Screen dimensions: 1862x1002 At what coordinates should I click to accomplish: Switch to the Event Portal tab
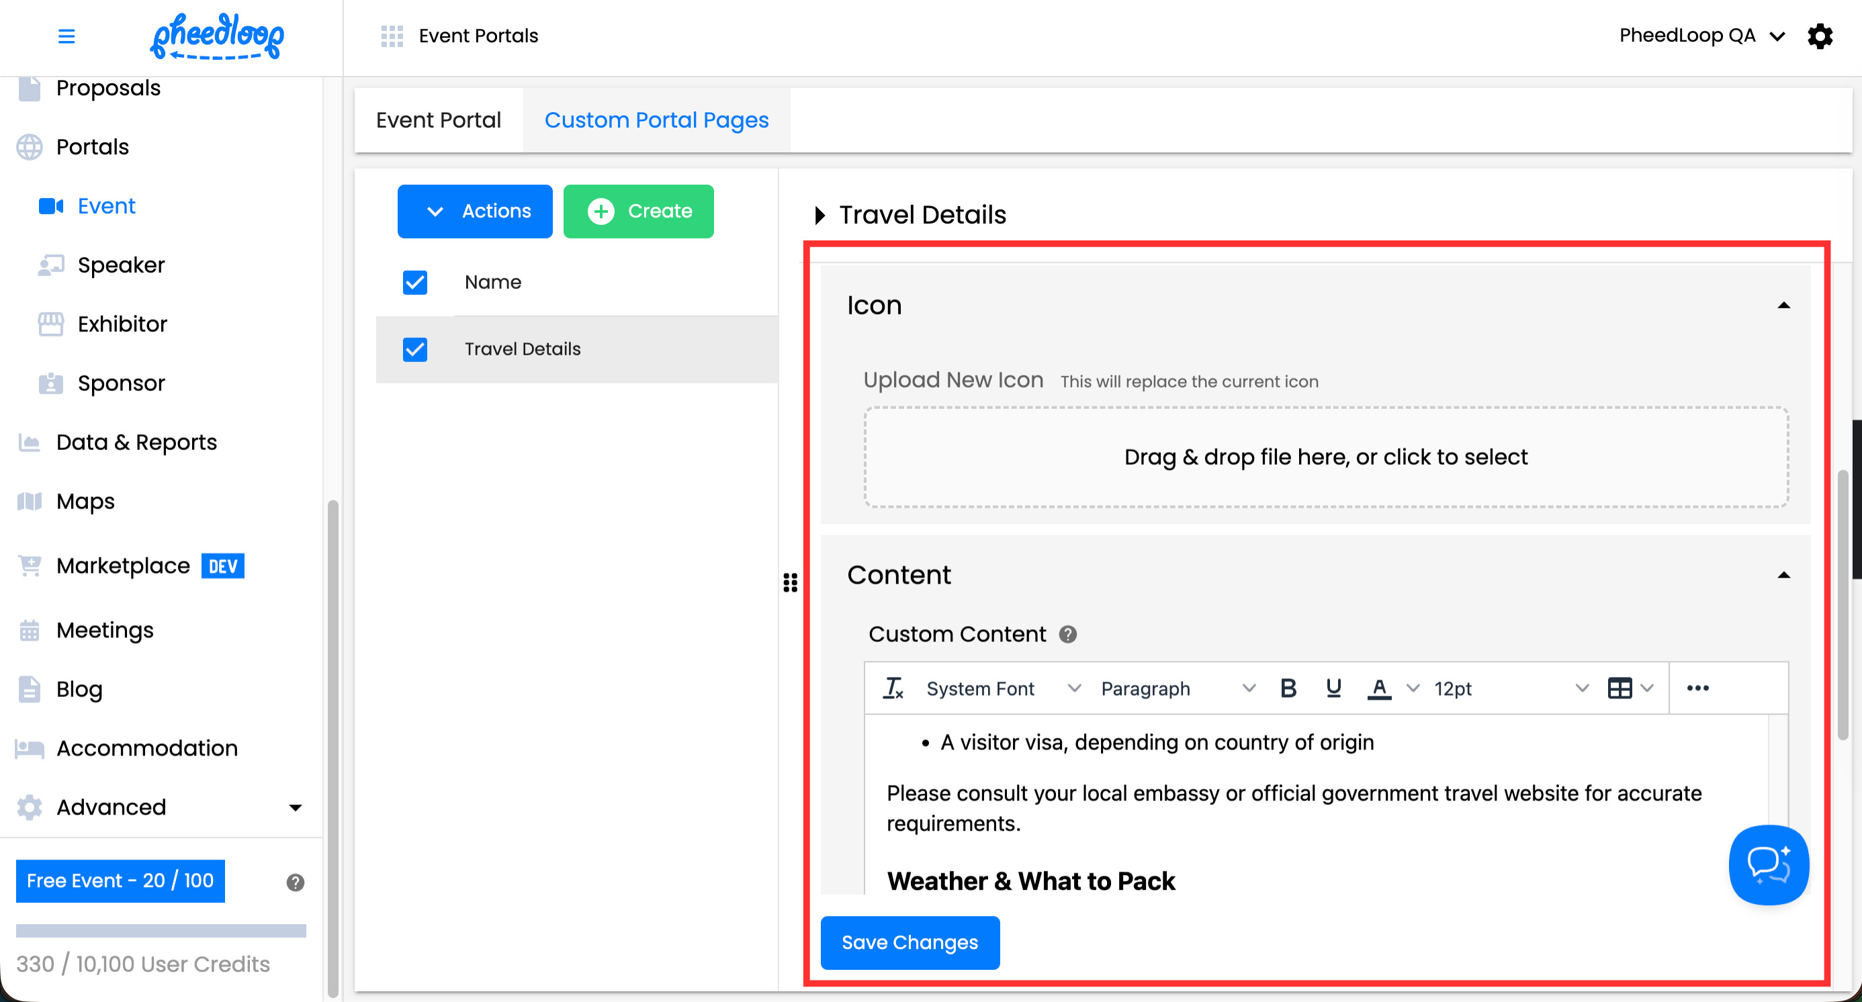pos(438,120)
